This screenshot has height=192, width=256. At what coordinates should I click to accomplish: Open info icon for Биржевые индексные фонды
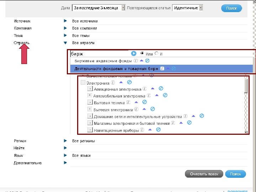[135, 61]
